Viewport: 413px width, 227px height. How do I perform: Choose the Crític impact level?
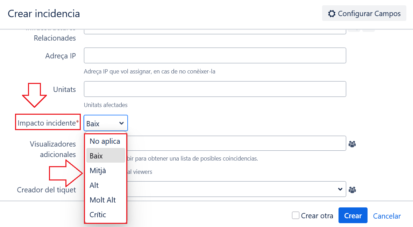pyautogui.click(x=105, y=214)
